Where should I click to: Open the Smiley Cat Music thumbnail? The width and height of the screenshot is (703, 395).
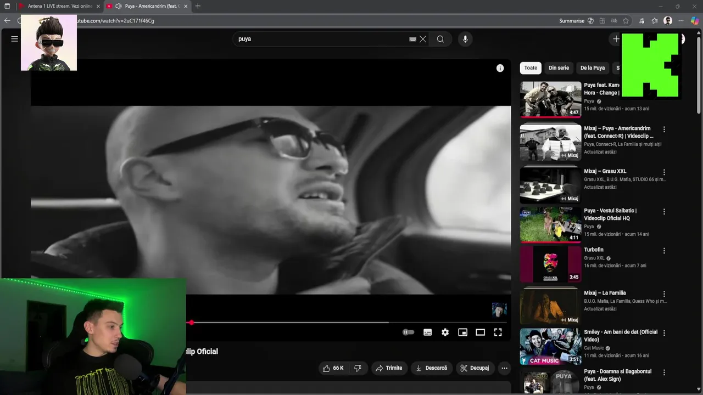click(x=550, y=346)
